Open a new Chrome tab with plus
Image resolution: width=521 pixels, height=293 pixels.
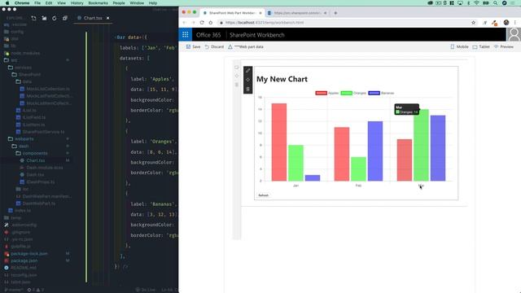coord(335,13)
